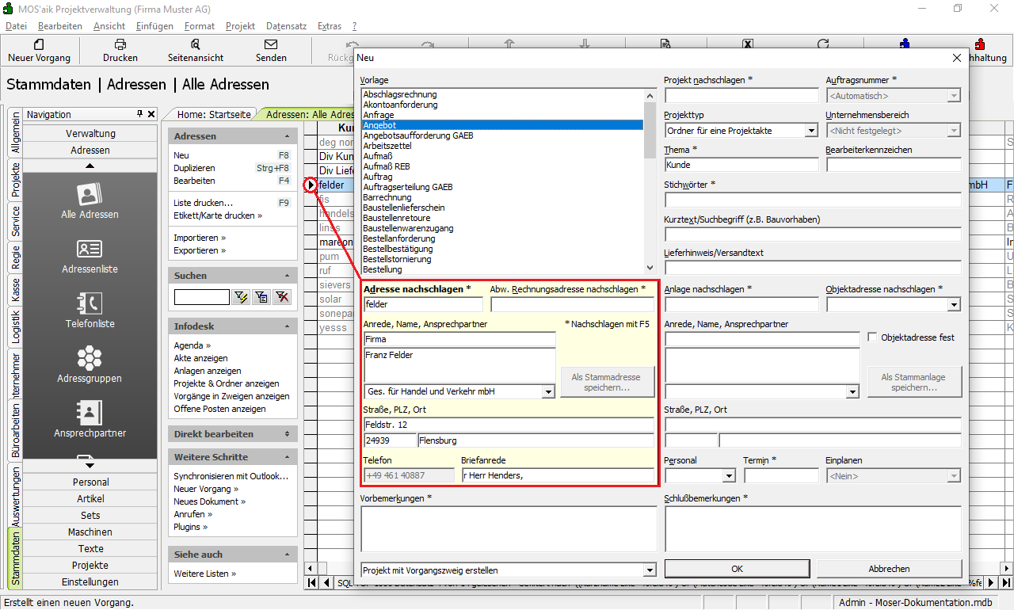Open Adressgruppen navigation icon

coord(90,364)
